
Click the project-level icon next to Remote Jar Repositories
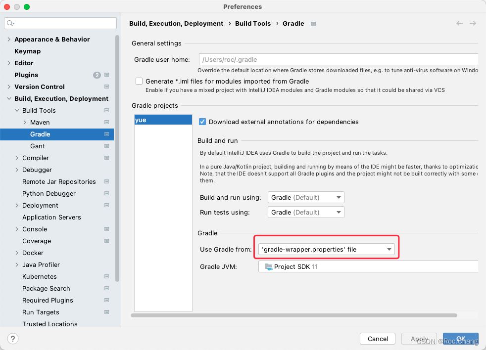click(106, 181)
